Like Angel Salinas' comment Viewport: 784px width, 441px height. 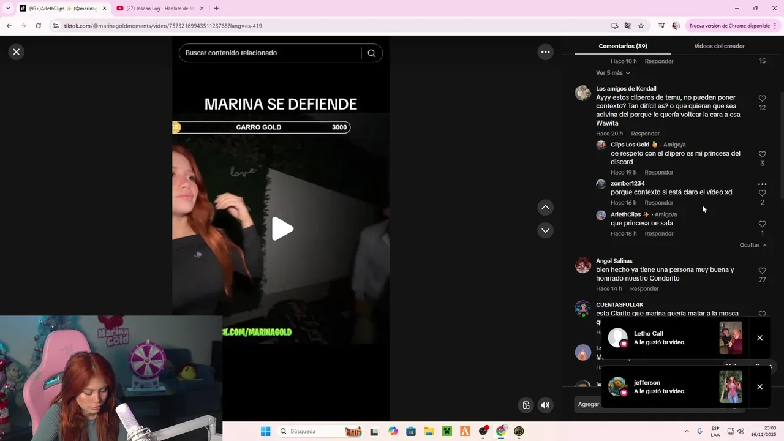pyautogui.click(x=762, y=271)
